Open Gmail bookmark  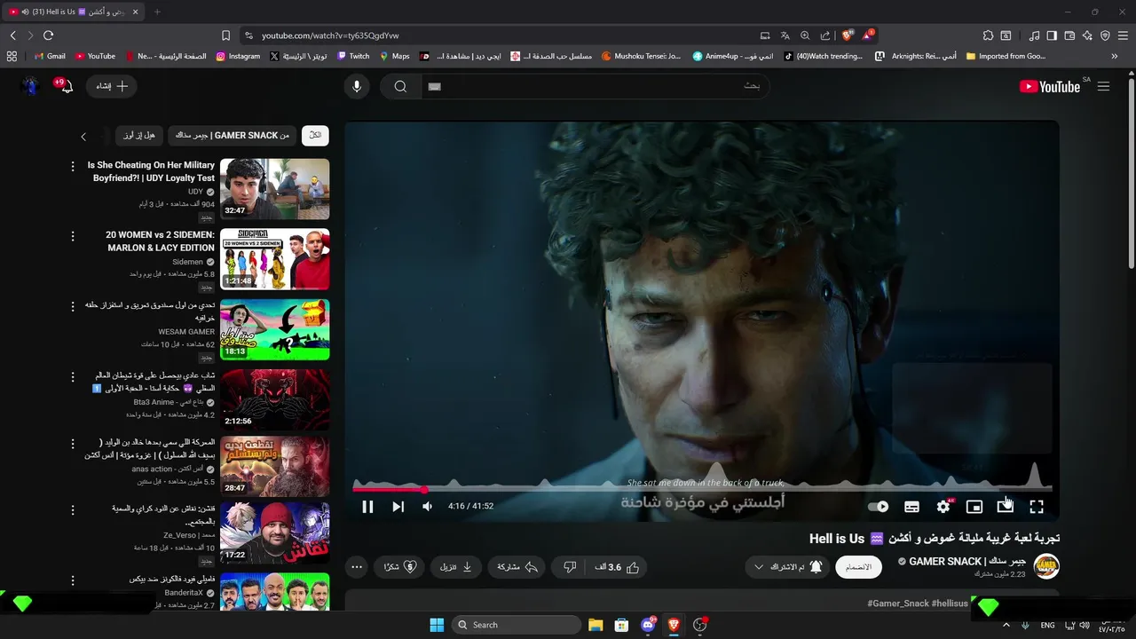pyautogui.click(x=50, y=56)
